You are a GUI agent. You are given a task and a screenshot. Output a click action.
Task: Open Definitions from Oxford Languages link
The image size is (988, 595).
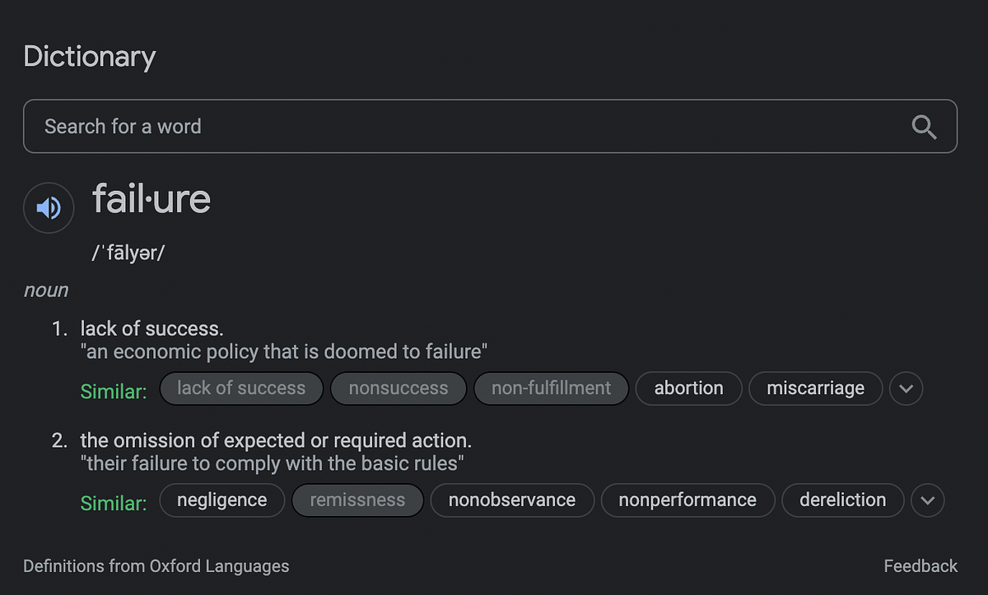click(156, 566)
